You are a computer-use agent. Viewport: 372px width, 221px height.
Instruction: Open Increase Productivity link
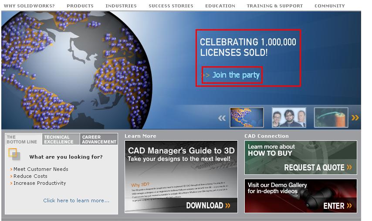(40, 183)
